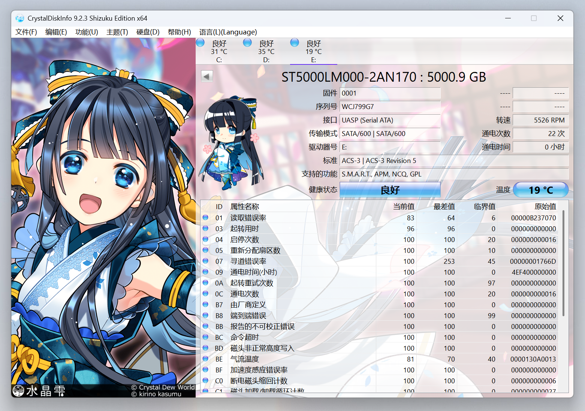The height and width of the screenshot is (411, 585).
Task: Click status dot for attribute 04 启停次数
Action: (x=205, y=239)
